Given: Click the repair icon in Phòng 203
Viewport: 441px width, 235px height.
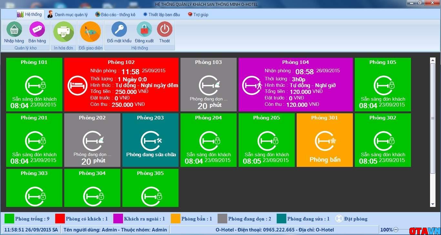Looking at the screenshot, I should pos(151,141).
